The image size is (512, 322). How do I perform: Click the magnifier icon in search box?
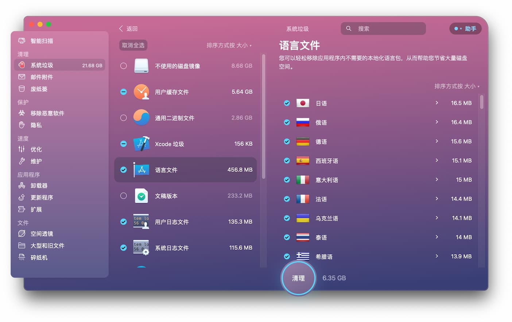click(x=349, y=28)
